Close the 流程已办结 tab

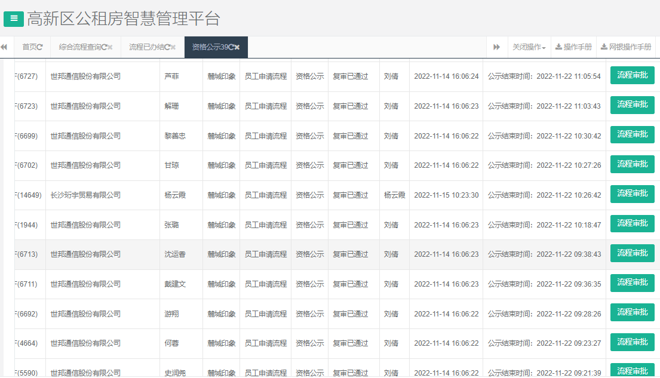point(173,47)
